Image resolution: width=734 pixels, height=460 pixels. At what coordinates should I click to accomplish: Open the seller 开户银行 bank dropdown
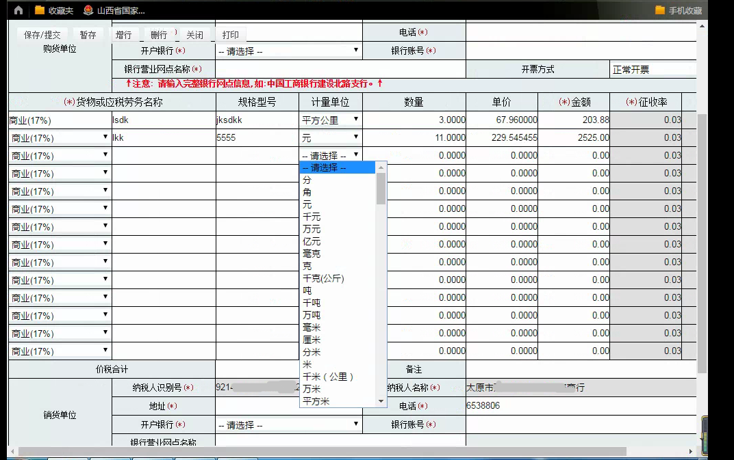[x=355, y=424]
